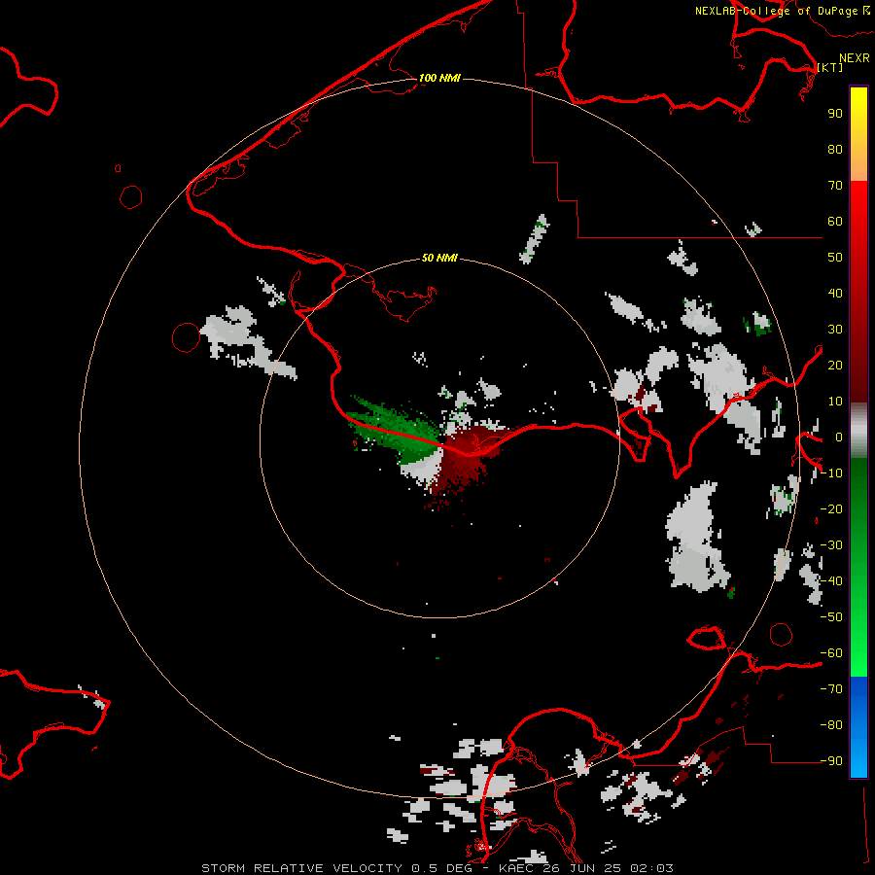Click the 50 NMI range ring label
Image resolution: width=875 pixels, height=875 pixels.
439,258
